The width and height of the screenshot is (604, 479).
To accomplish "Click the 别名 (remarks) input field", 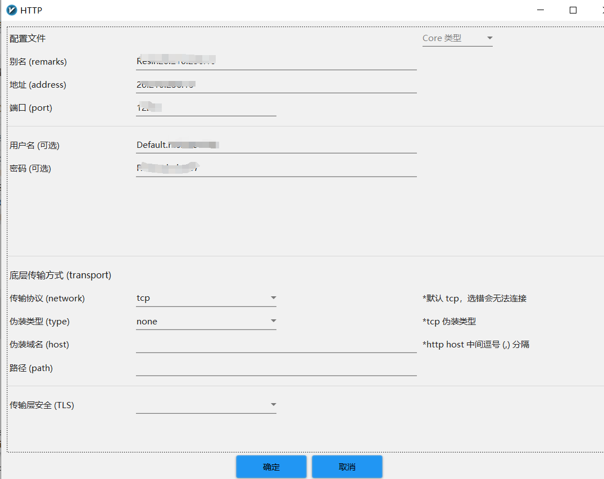I will 276,62.
